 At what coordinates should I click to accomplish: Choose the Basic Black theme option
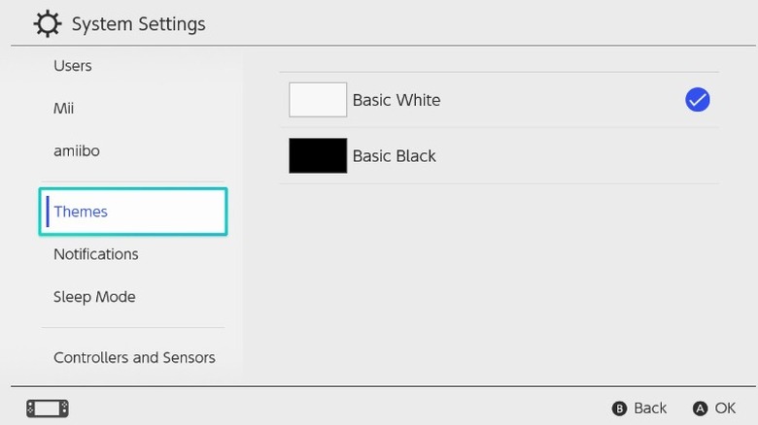[394, 156]
